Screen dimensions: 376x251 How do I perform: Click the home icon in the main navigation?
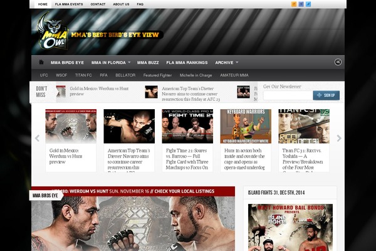(x=41, y=62)
